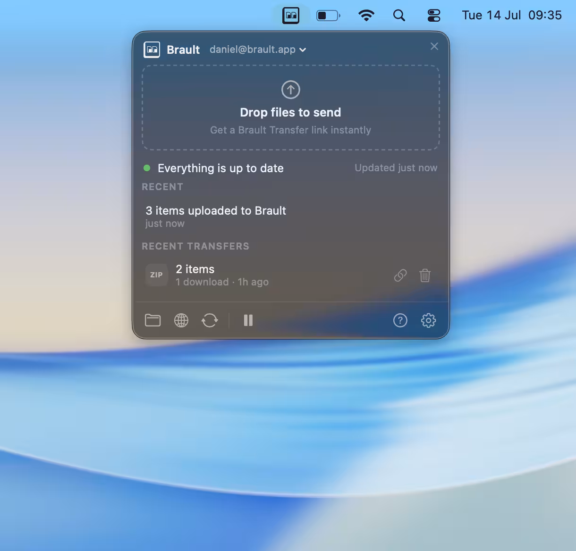Click the date and time in menu bar
Image resolution: width=576 pixels, height=551 pixels.
click(x=512, y=15)
